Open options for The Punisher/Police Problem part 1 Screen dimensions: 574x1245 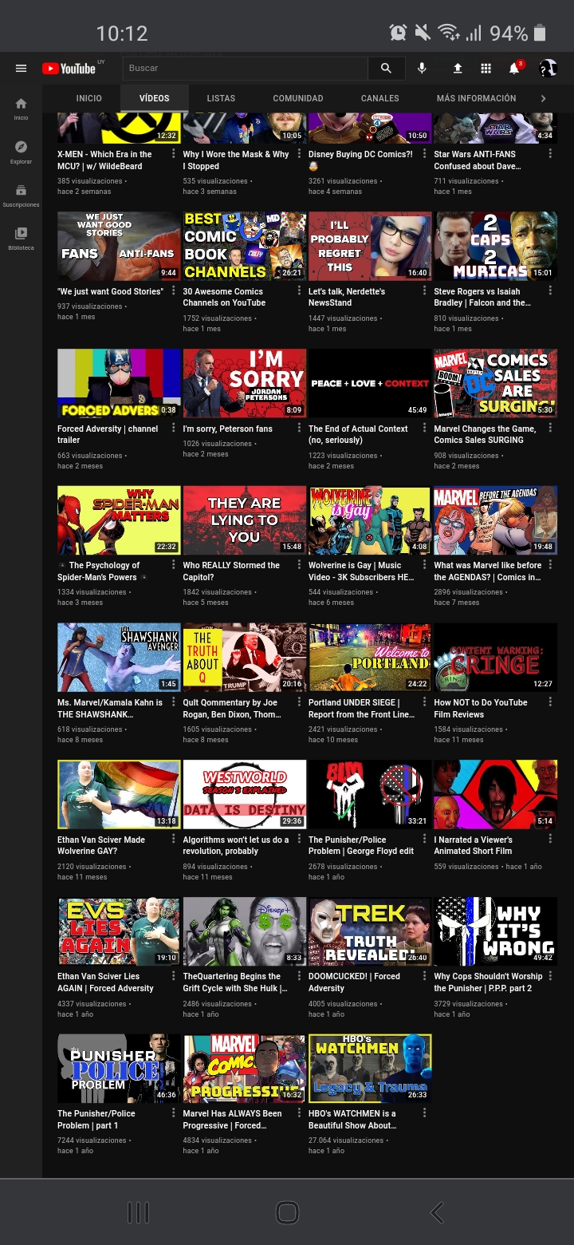(174, 1113)
